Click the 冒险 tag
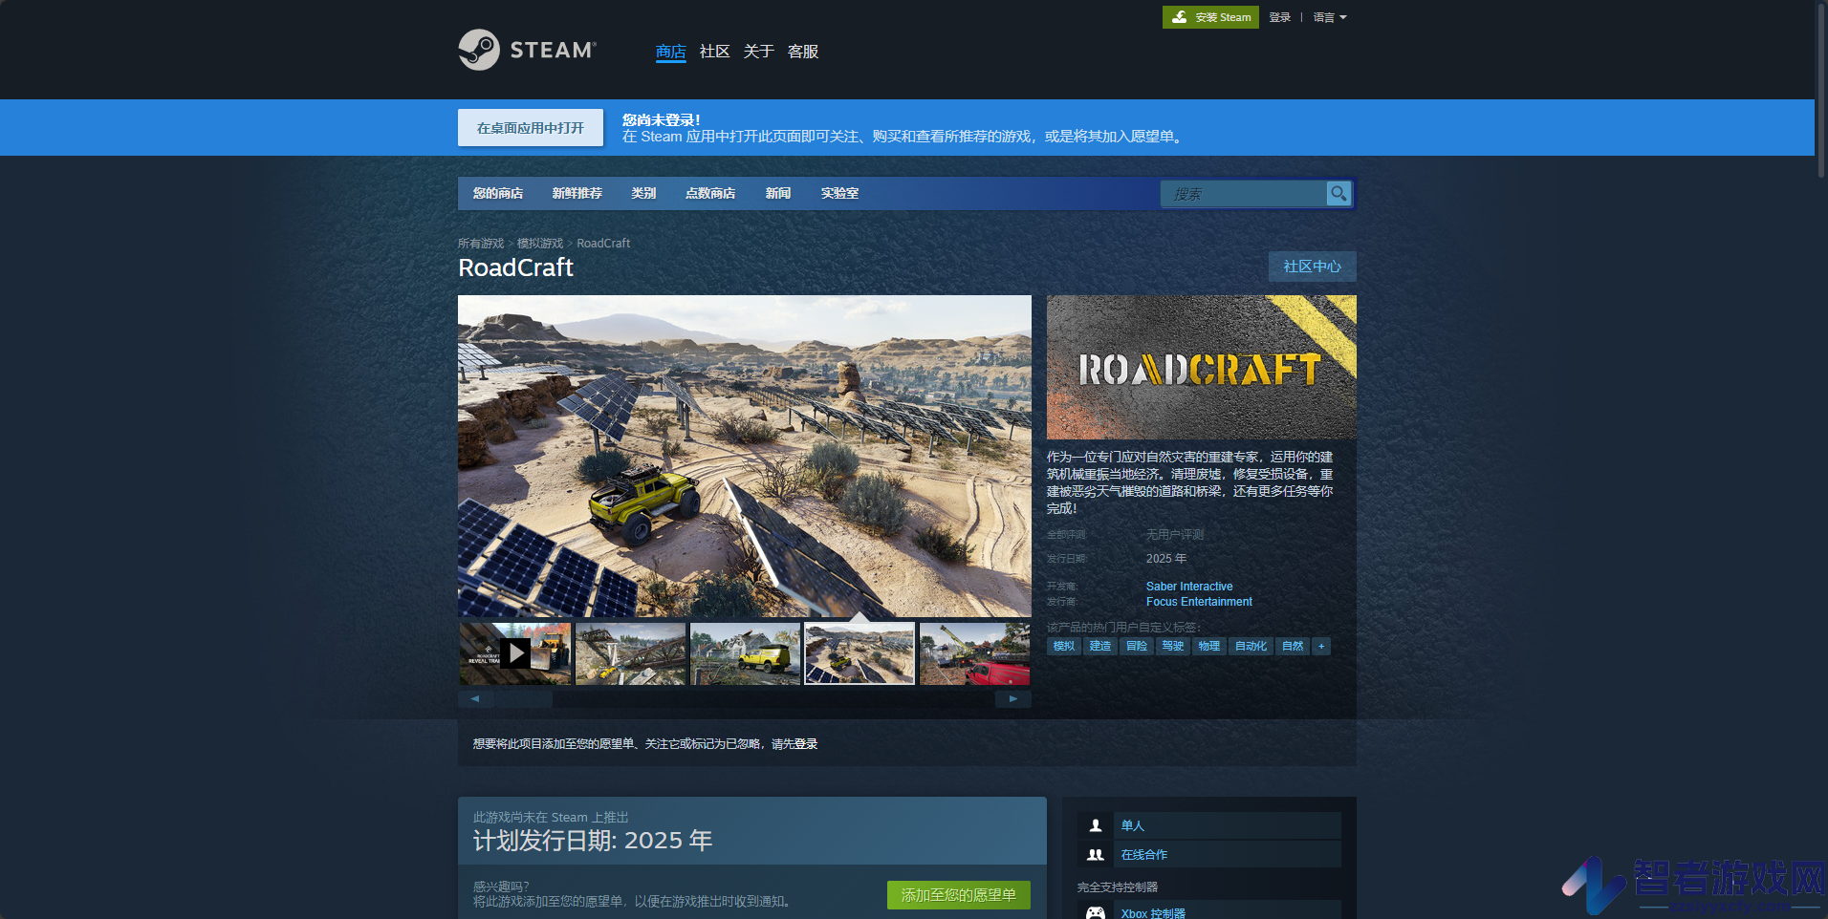The height and width of the screenshot is (919, 1828). pos(1137,647)
